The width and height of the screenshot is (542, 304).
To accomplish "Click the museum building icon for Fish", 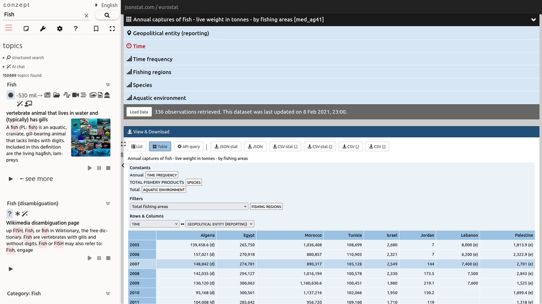I will point(107,95).
